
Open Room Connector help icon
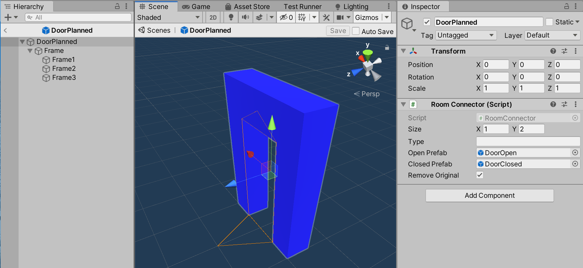click(x=553, y=104)
